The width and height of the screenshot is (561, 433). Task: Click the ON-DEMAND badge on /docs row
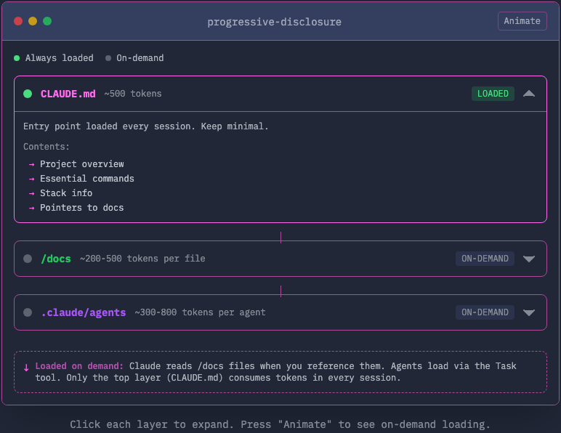coord(485,259)
